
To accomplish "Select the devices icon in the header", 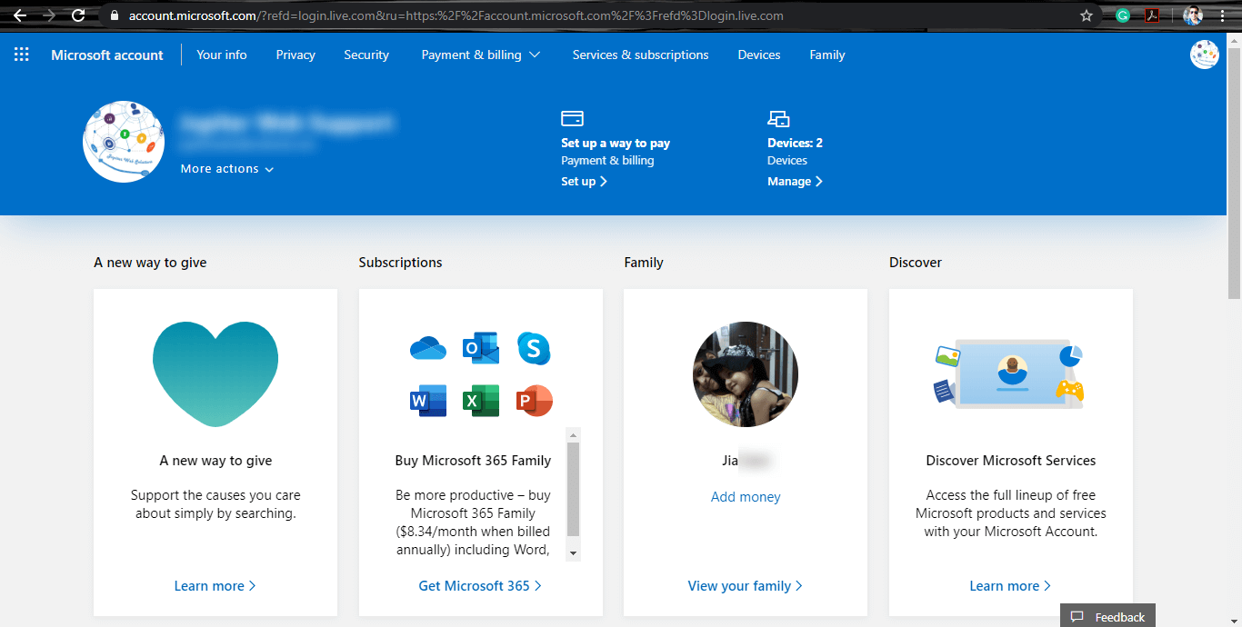I will click(x=778, y=118).
